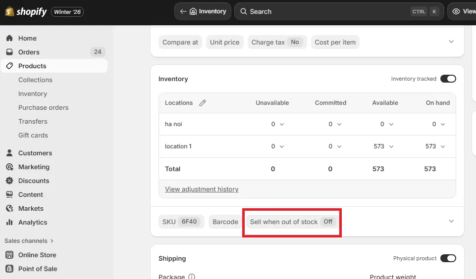Open Customers in sidebar
Image resolution: width=476 pixels, height=279 pixels.
pos(35,153)
